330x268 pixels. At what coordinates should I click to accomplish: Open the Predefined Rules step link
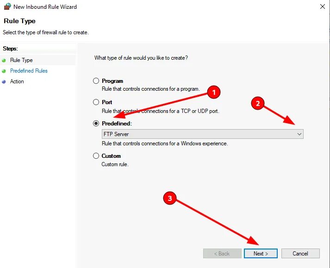click(29, 71)
